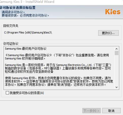Click the license scrollbar thumb
Image resolution: width=123 pixels, height=115 pixels.
pyautogui.click(x=117, y=53)
